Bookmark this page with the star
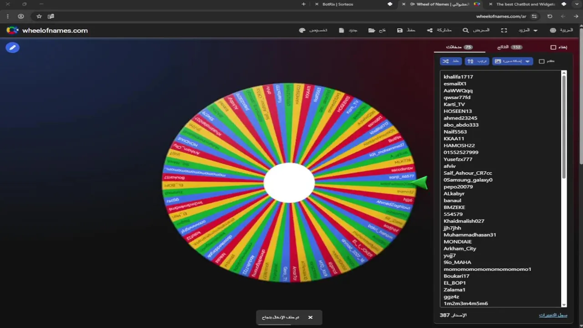583x328 pixels. 39,16
